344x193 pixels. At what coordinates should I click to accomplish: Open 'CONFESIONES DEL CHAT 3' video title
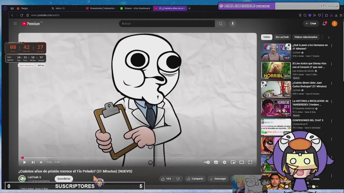pos(308,120)
